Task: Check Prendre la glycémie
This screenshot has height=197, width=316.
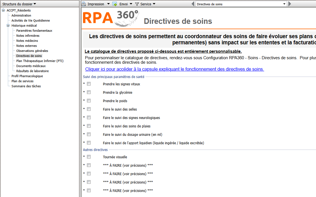Action: click(x=89, y=92)
